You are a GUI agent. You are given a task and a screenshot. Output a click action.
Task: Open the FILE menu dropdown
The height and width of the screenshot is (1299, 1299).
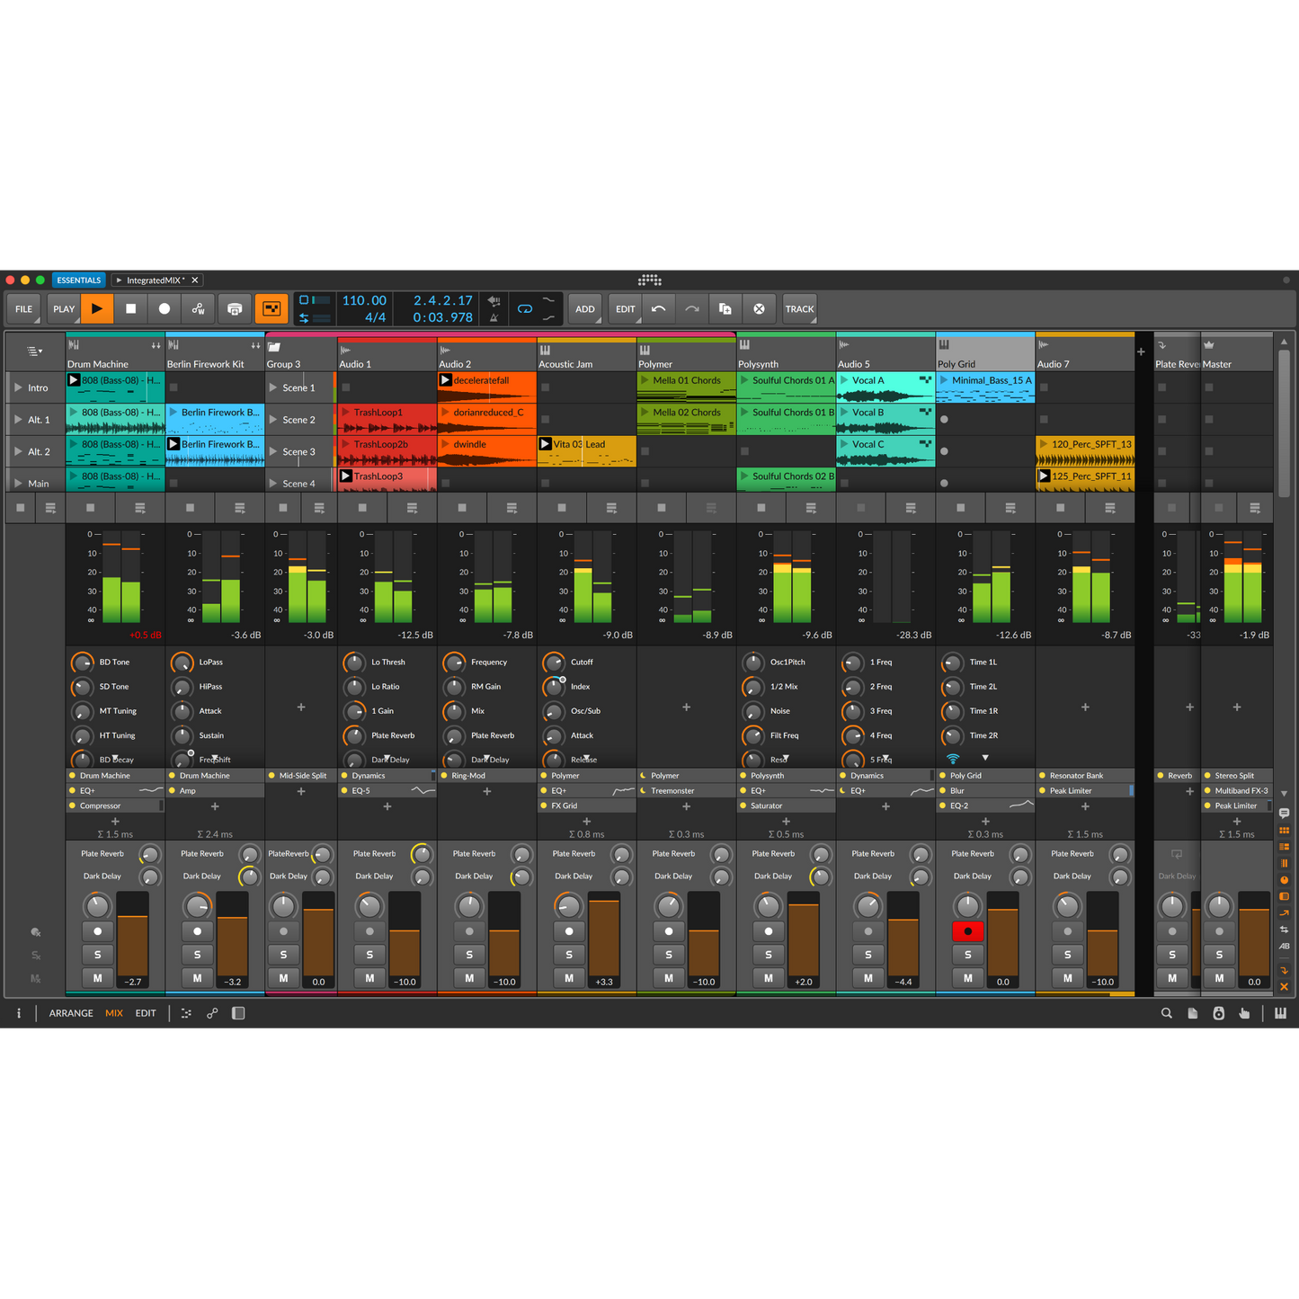coord(24,309)
